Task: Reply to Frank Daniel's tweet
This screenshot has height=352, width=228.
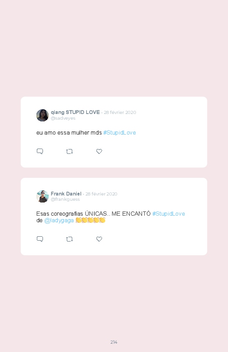Action: (40, 239)
